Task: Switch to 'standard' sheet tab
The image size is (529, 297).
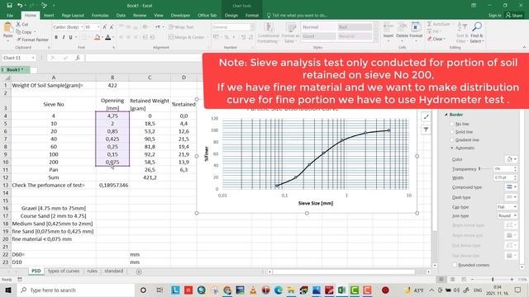Action: pyautogui.click(x=114, y=271)
